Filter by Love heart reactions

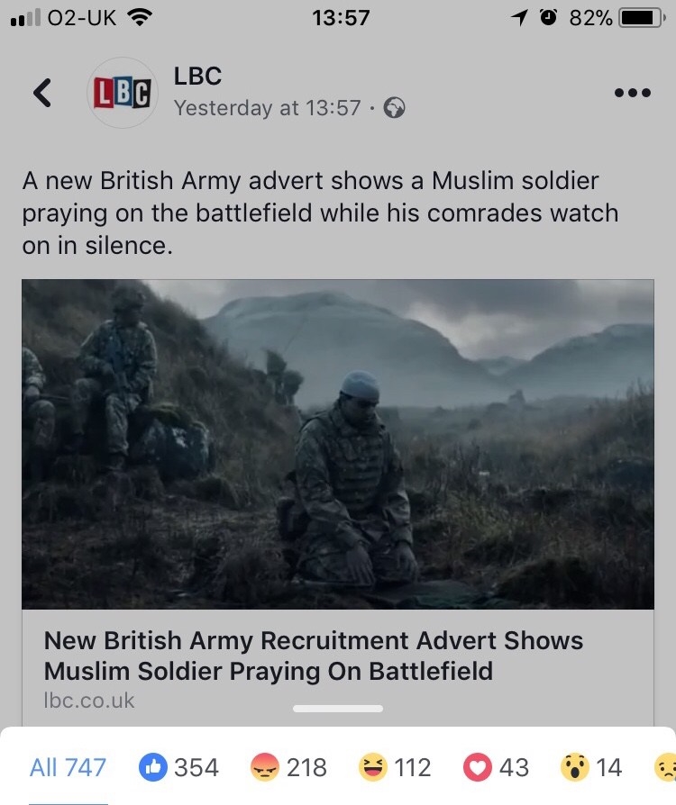tap(478, 767)
